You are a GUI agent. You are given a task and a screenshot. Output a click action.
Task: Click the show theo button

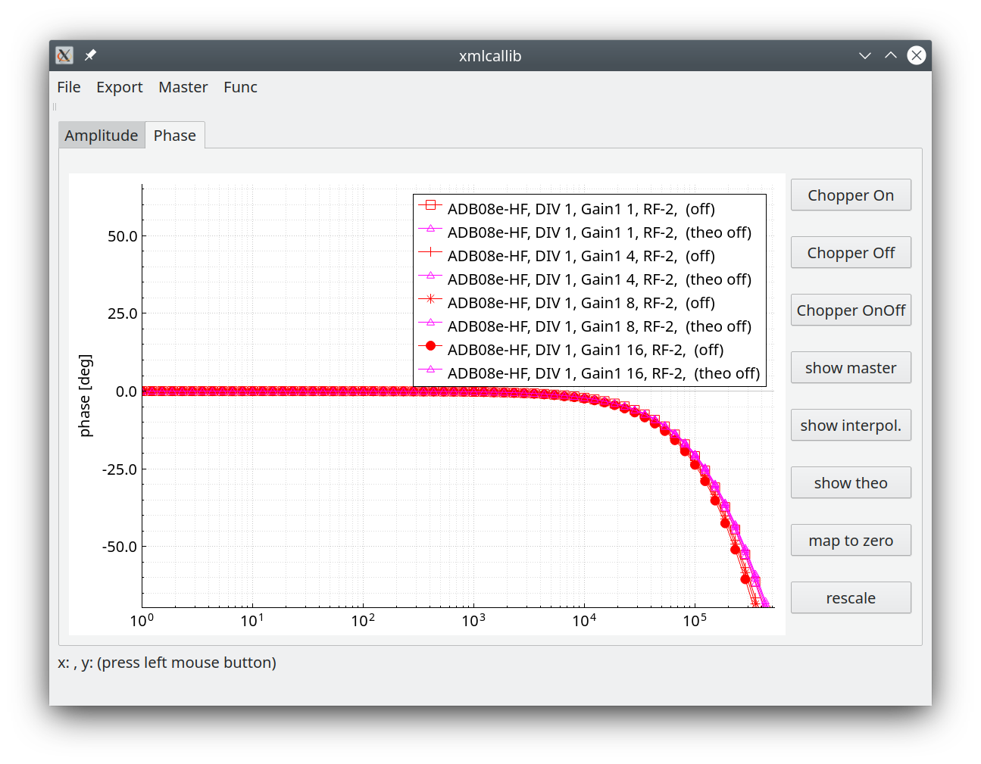click(x=851, y=483)
